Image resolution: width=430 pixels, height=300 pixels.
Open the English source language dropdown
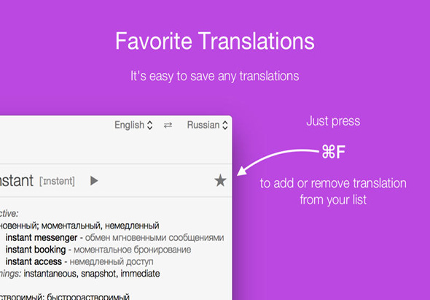tap(133, 125)
